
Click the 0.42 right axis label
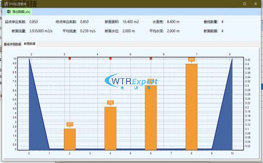(x=248, y=60)
